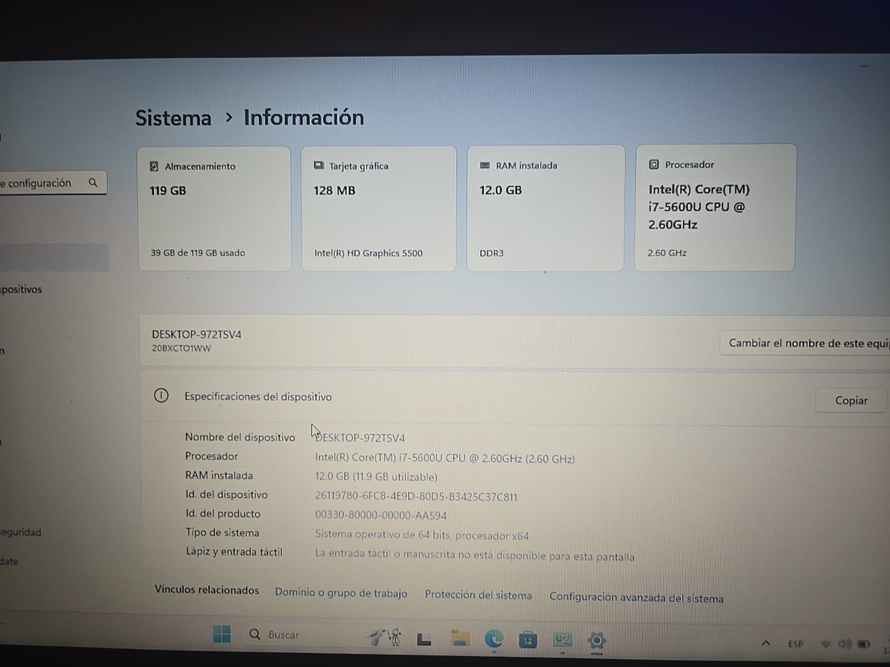Check the battery tray icon

click(863, 644)
